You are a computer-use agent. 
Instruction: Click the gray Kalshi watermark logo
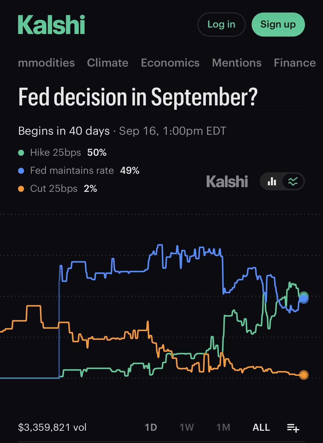click(227, 182)
